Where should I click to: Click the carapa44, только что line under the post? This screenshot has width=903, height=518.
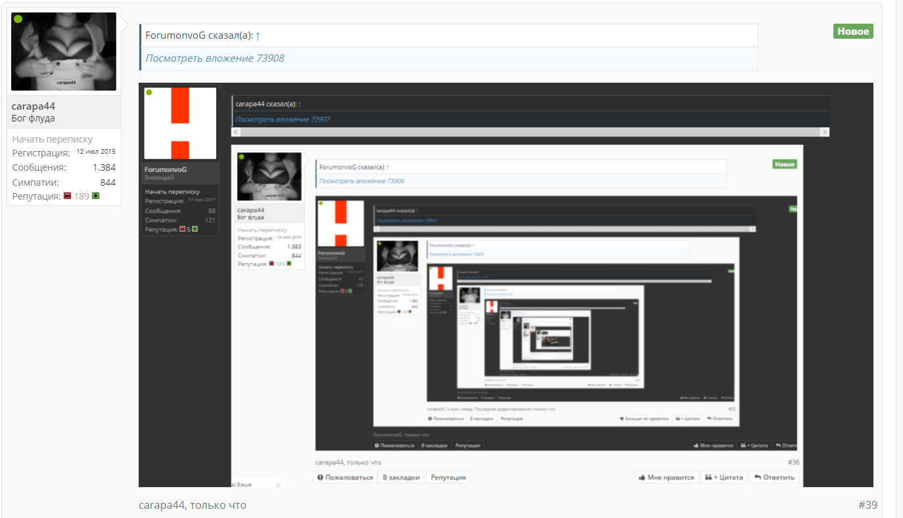(x=193, y=505)
